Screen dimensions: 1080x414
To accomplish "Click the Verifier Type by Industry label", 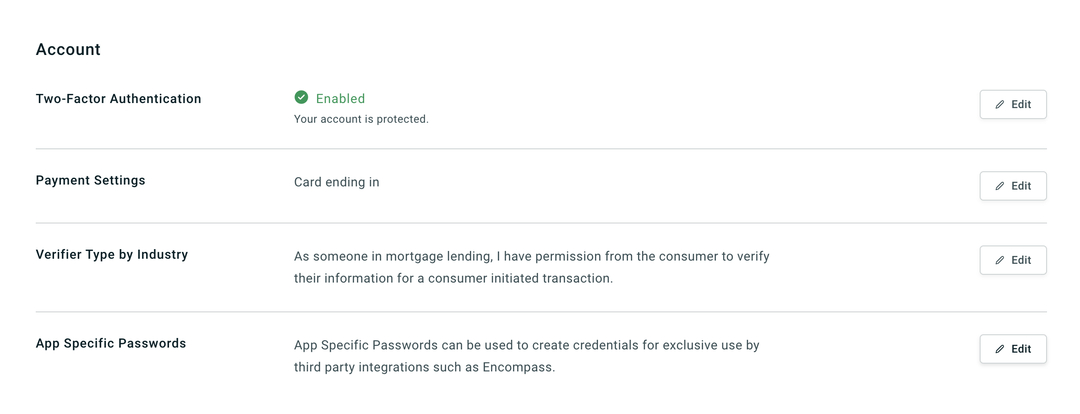I will [x=112, y=255].
